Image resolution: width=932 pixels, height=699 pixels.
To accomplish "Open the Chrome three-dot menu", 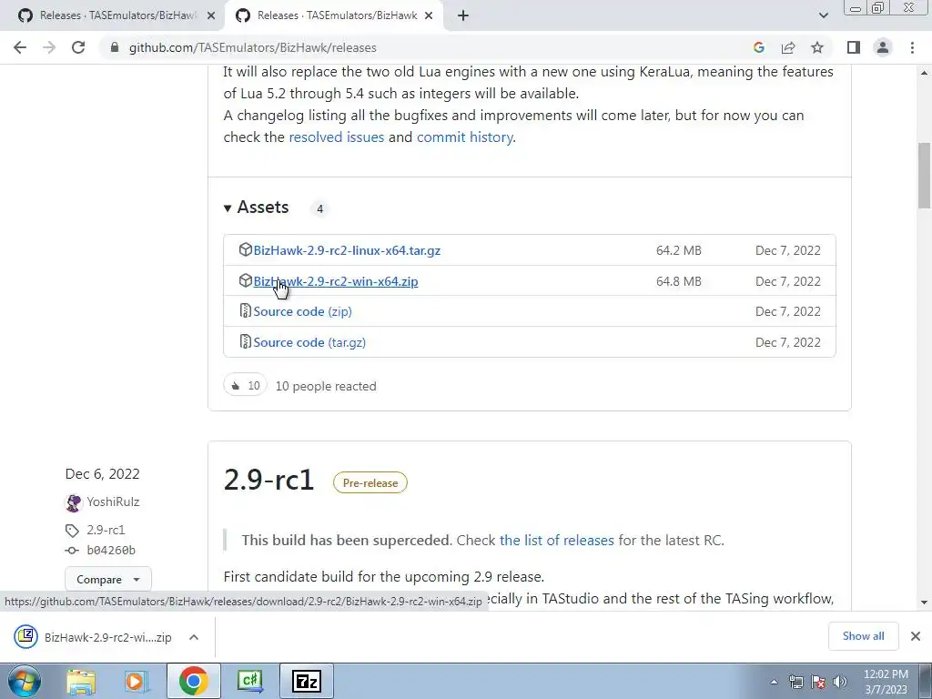I will pos(912,47).
